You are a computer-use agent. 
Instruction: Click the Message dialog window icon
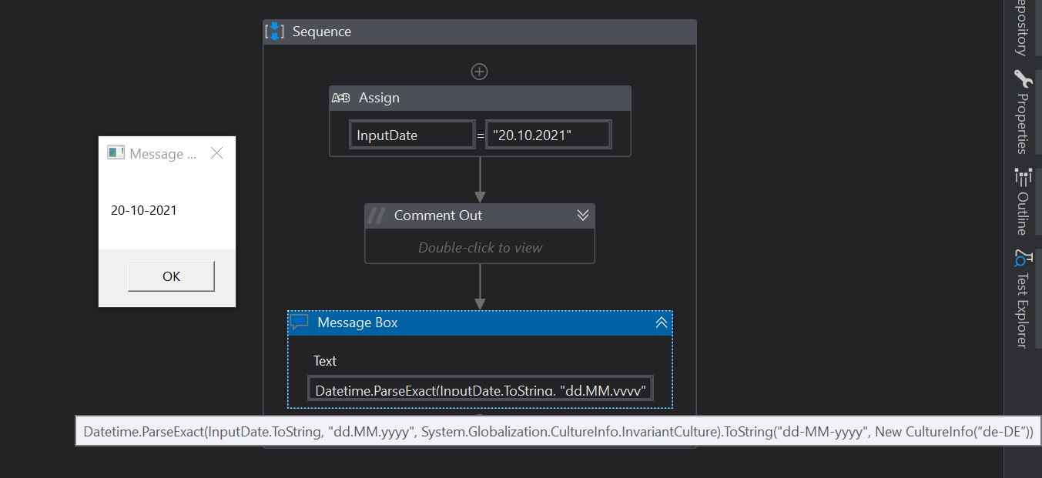116,153
